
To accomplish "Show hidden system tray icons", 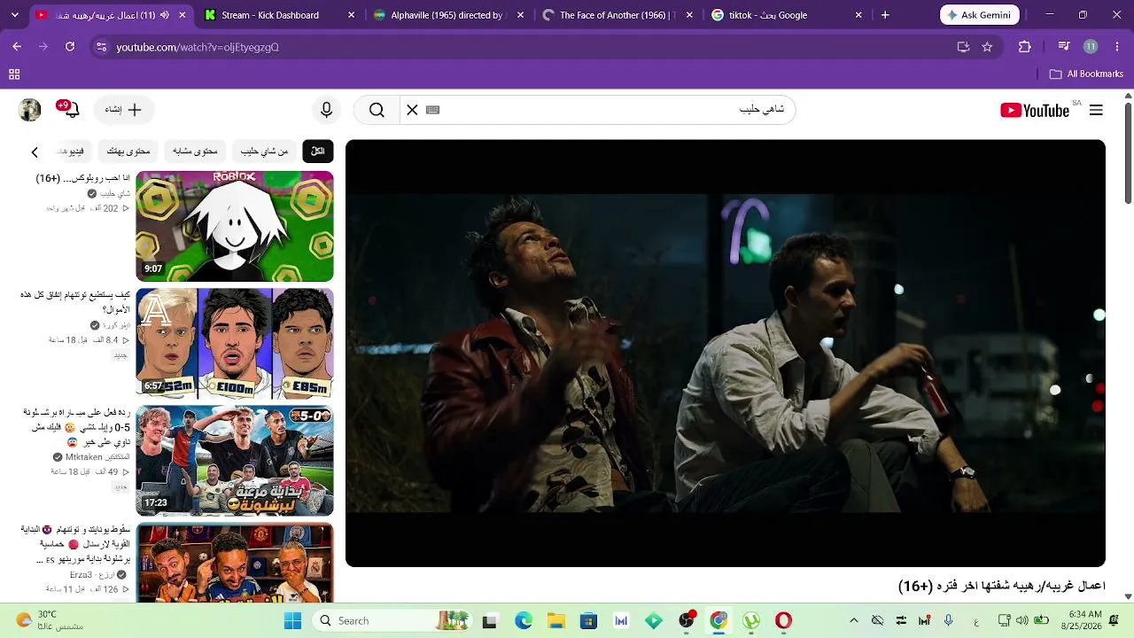I will pos(853,621).
